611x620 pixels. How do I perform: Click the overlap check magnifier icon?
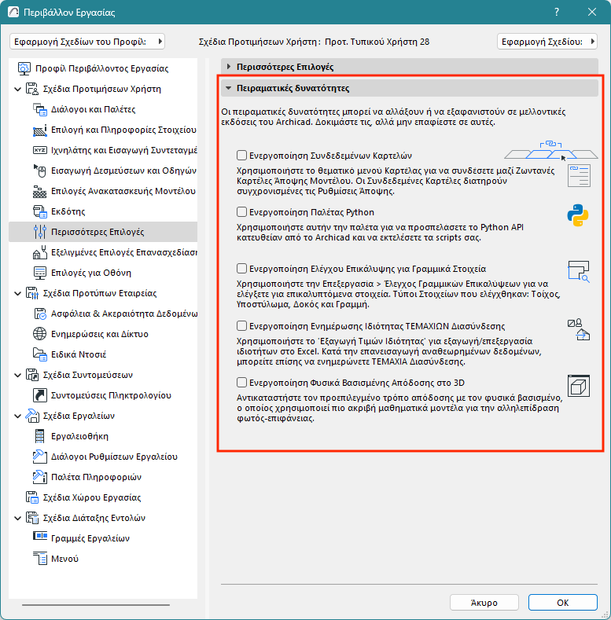click(x=579, y=271)
